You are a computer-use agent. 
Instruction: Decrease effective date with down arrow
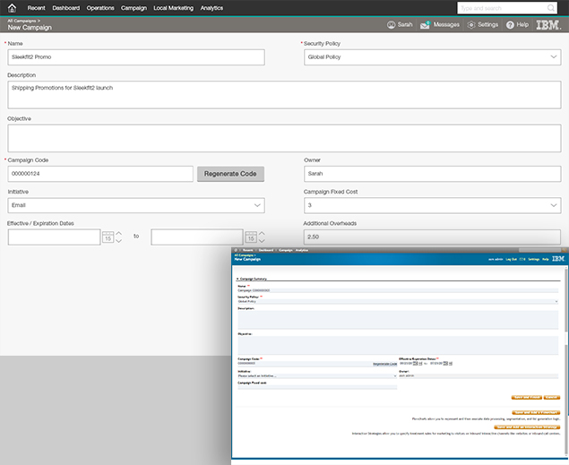click(x=118, y=241)
